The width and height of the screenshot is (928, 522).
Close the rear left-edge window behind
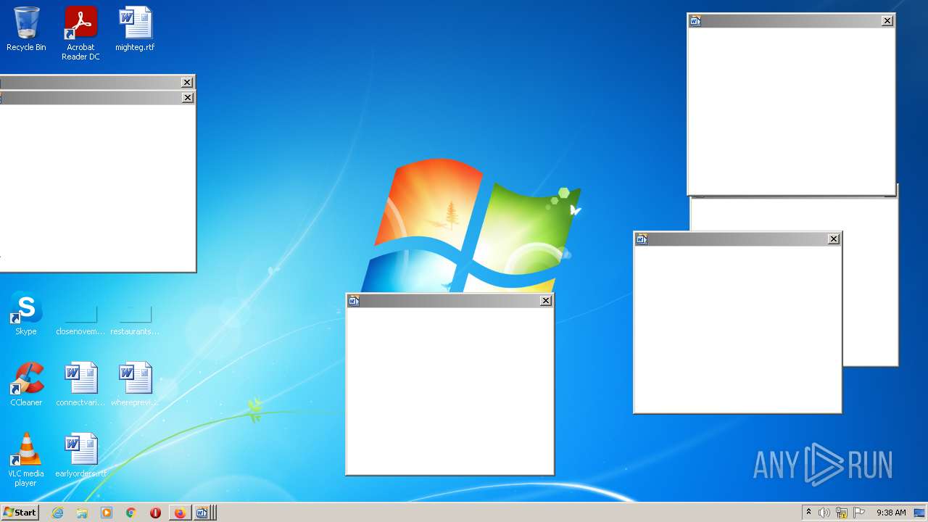click(x=187, y=83)
